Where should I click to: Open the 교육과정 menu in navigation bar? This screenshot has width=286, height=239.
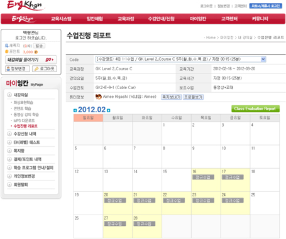(x=126, y=19)
